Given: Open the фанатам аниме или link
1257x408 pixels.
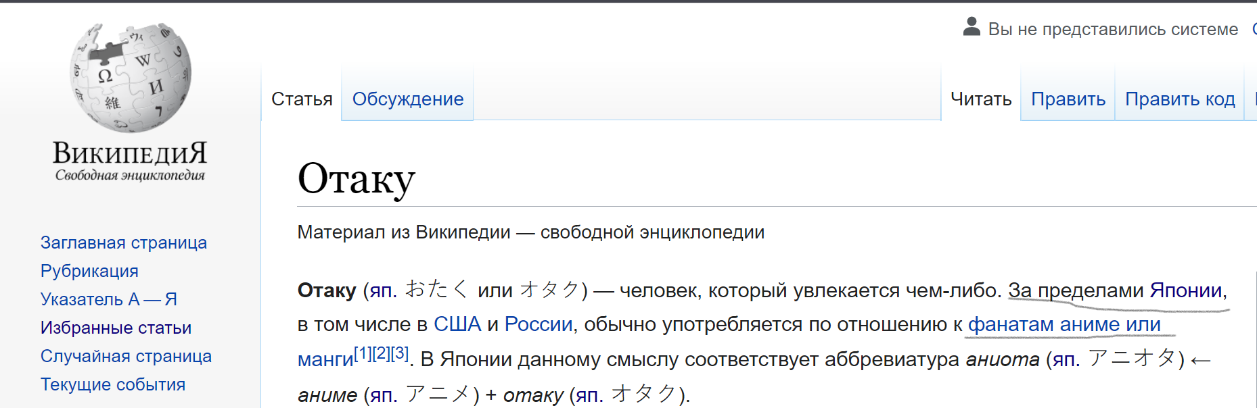Looking at the screenshot, I should click(x=1064, y=324).
